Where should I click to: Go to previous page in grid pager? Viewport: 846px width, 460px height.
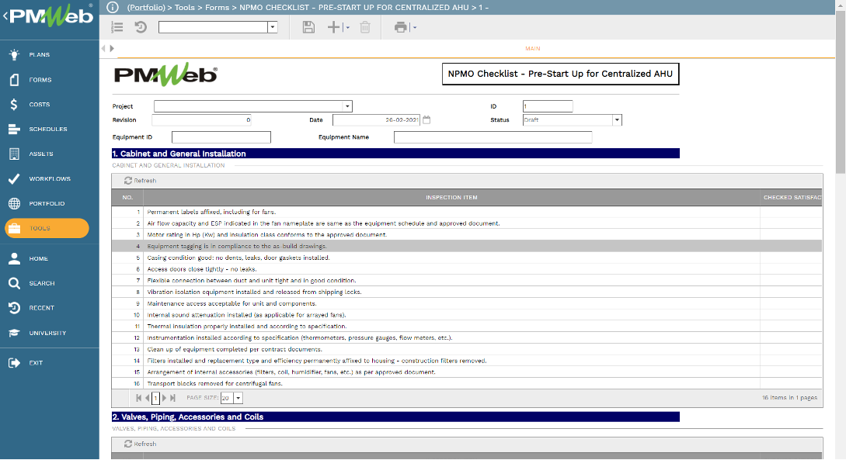pyautogui.click(x=148, y=398)
